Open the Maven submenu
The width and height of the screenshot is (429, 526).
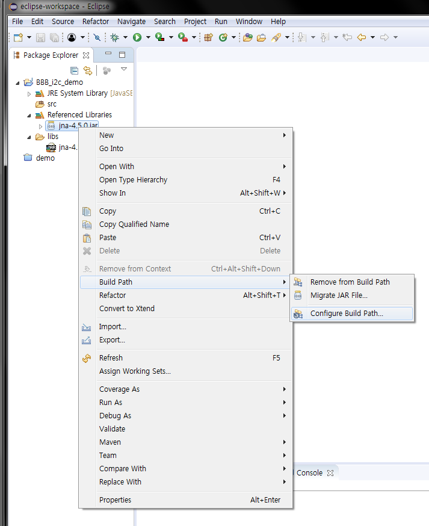[186, 442]
